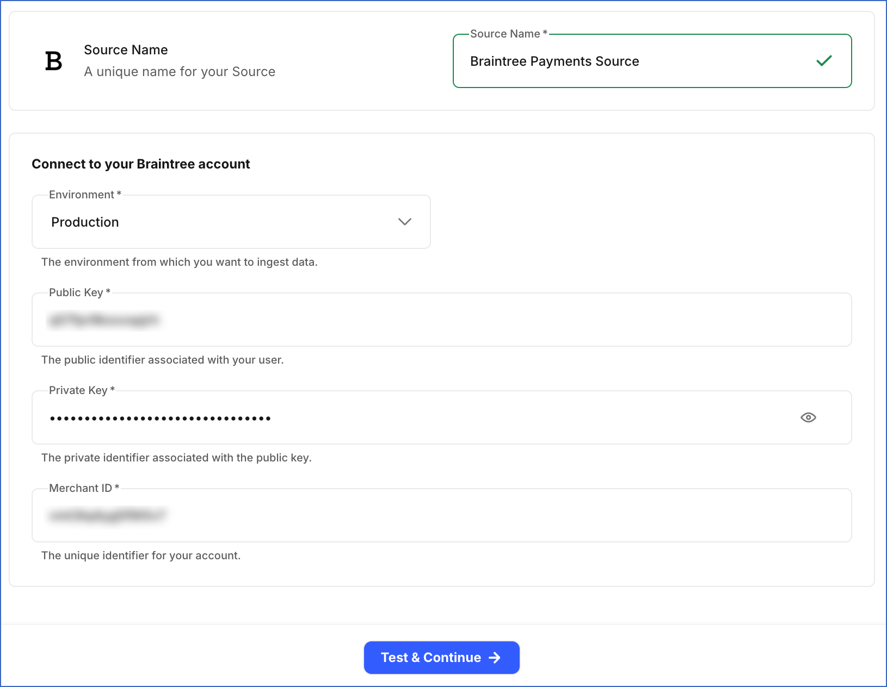This screenshot has height=687, width=887.
Task: Open the Production environment selector
Action: (x=231, y=222)
